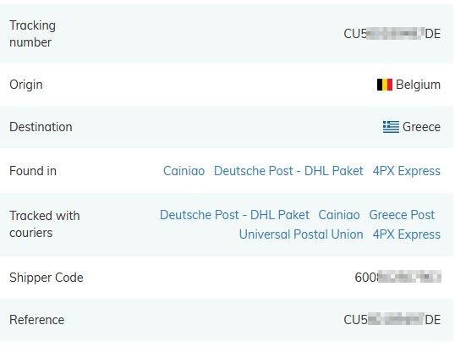This screenshot has width=455, height=347.
Task: Select the blurred Shipper Code value
Action: 397,277
